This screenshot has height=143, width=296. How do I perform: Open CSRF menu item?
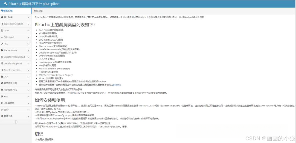coord(16,31)
